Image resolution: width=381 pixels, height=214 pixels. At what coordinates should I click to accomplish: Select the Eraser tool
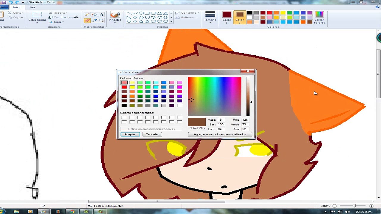pos(87,21)
